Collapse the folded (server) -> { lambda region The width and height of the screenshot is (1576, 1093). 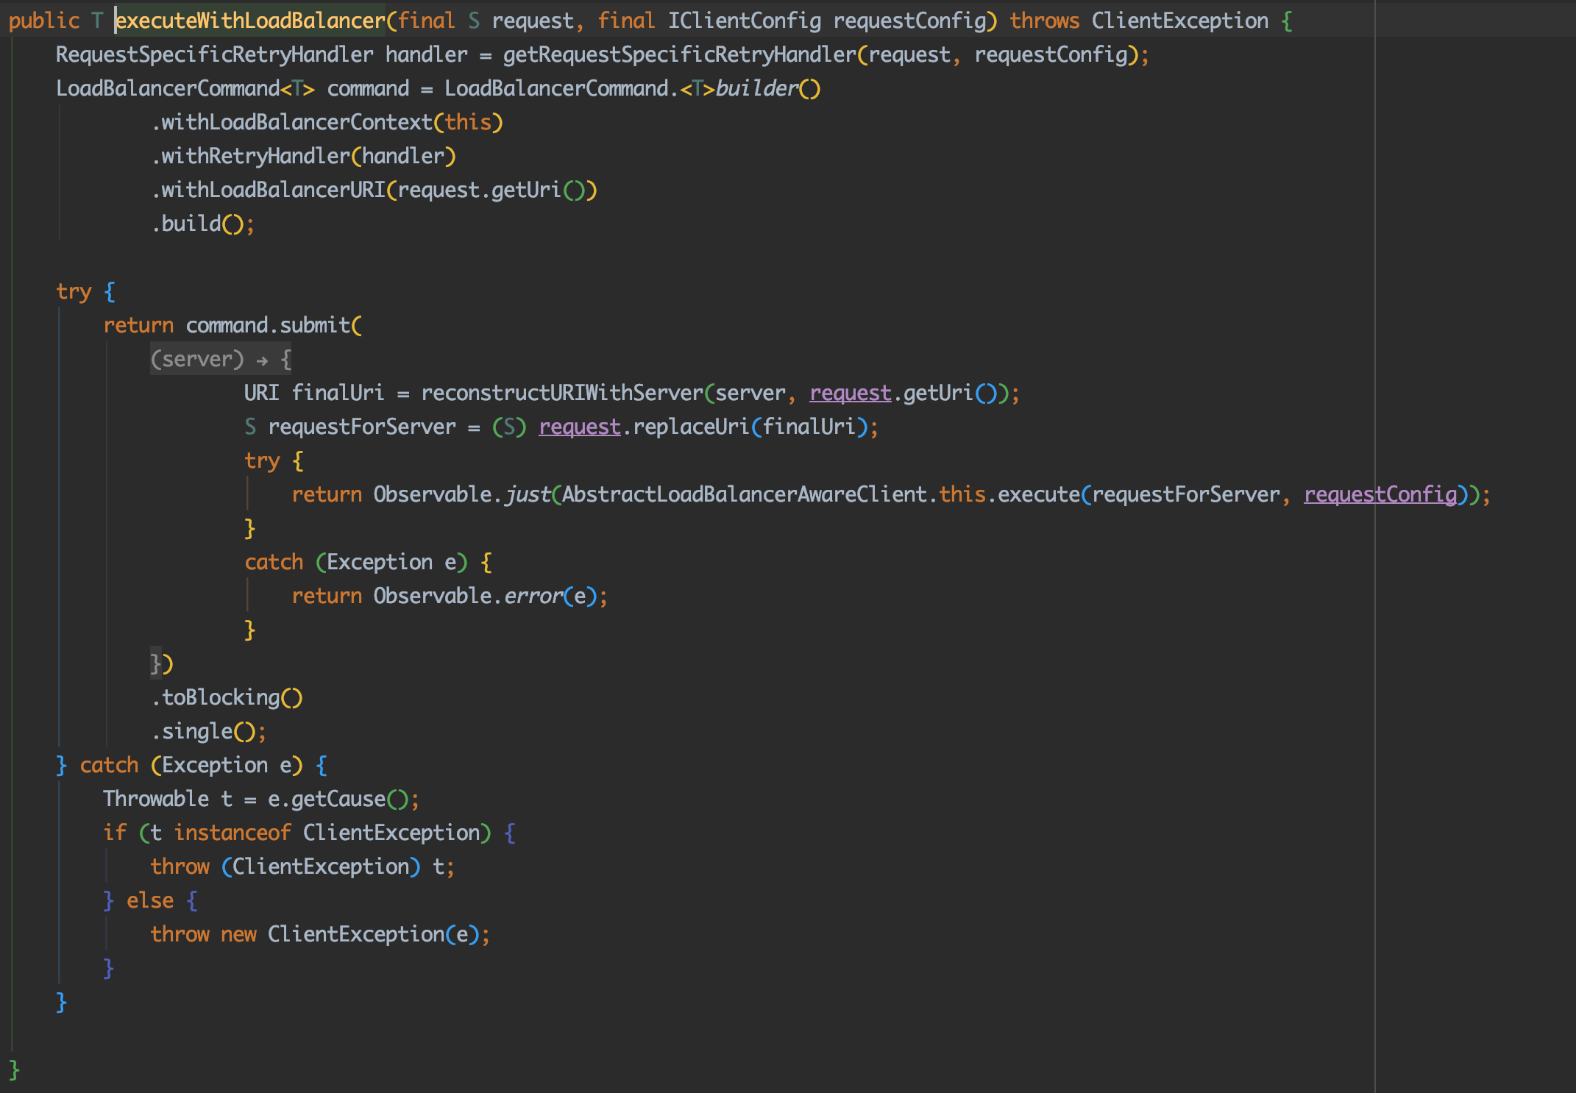pyautogui.click(x=221, y=359)
